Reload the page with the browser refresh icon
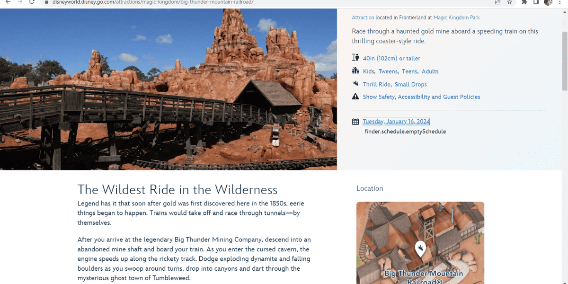568x284 pixels. coord(32,2)
